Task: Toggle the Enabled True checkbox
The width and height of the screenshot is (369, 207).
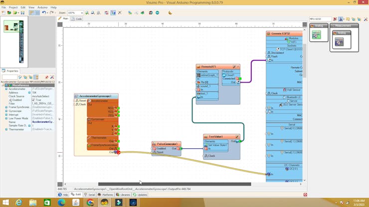Action: (x=33, y=100)
